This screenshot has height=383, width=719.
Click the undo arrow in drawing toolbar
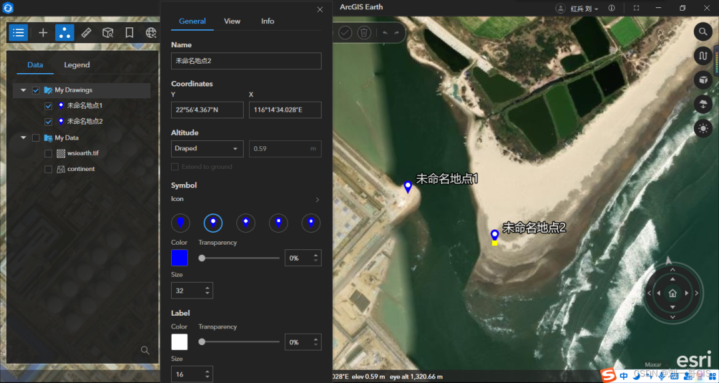(385, 33)
